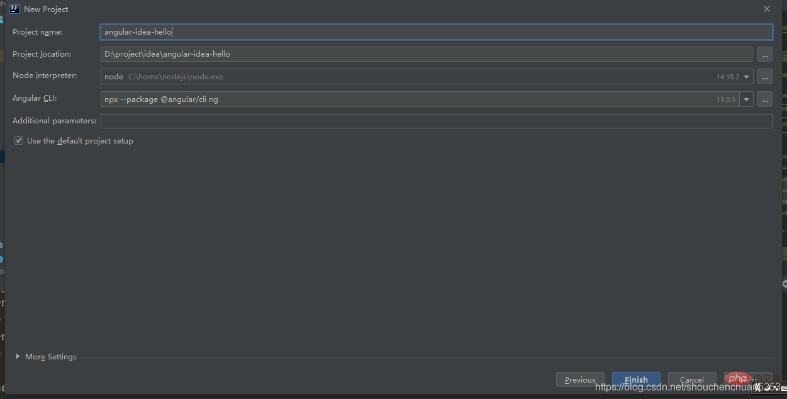Click the Angular CLI label
The height and width of the screenshot is (399, 787).
[35, 98]
